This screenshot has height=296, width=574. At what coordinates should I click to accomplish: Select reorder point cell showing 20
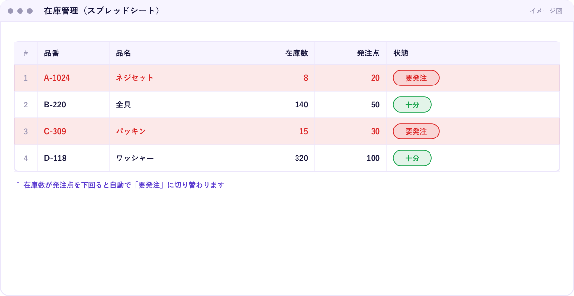click(351, 78)
